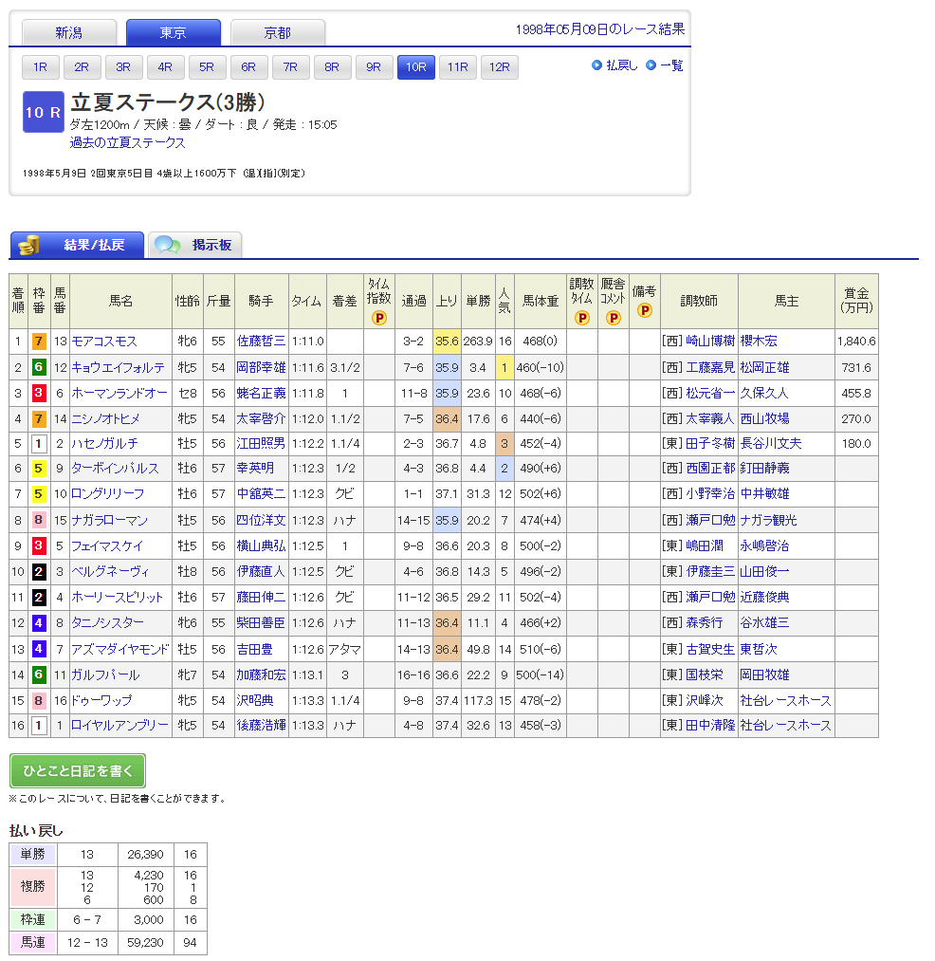Go to race 12R
This screenshot has width=935, height=961.
pyautogui.click(x=499, y=67)
